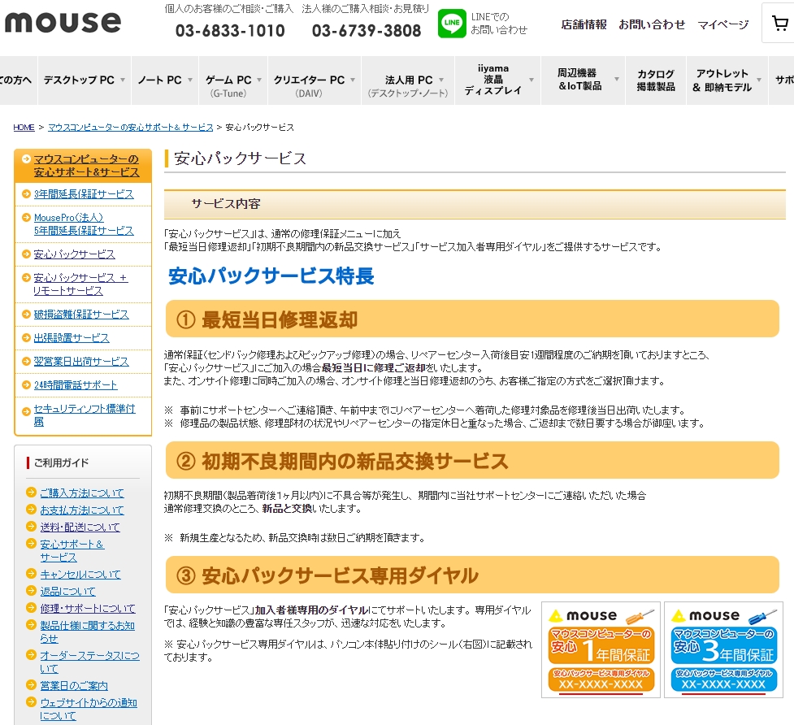Viewport: 794px width, 725px height.
Task: Click arrow bullet beside 翌営業日出荷サービス
Action: pos(26,361)
